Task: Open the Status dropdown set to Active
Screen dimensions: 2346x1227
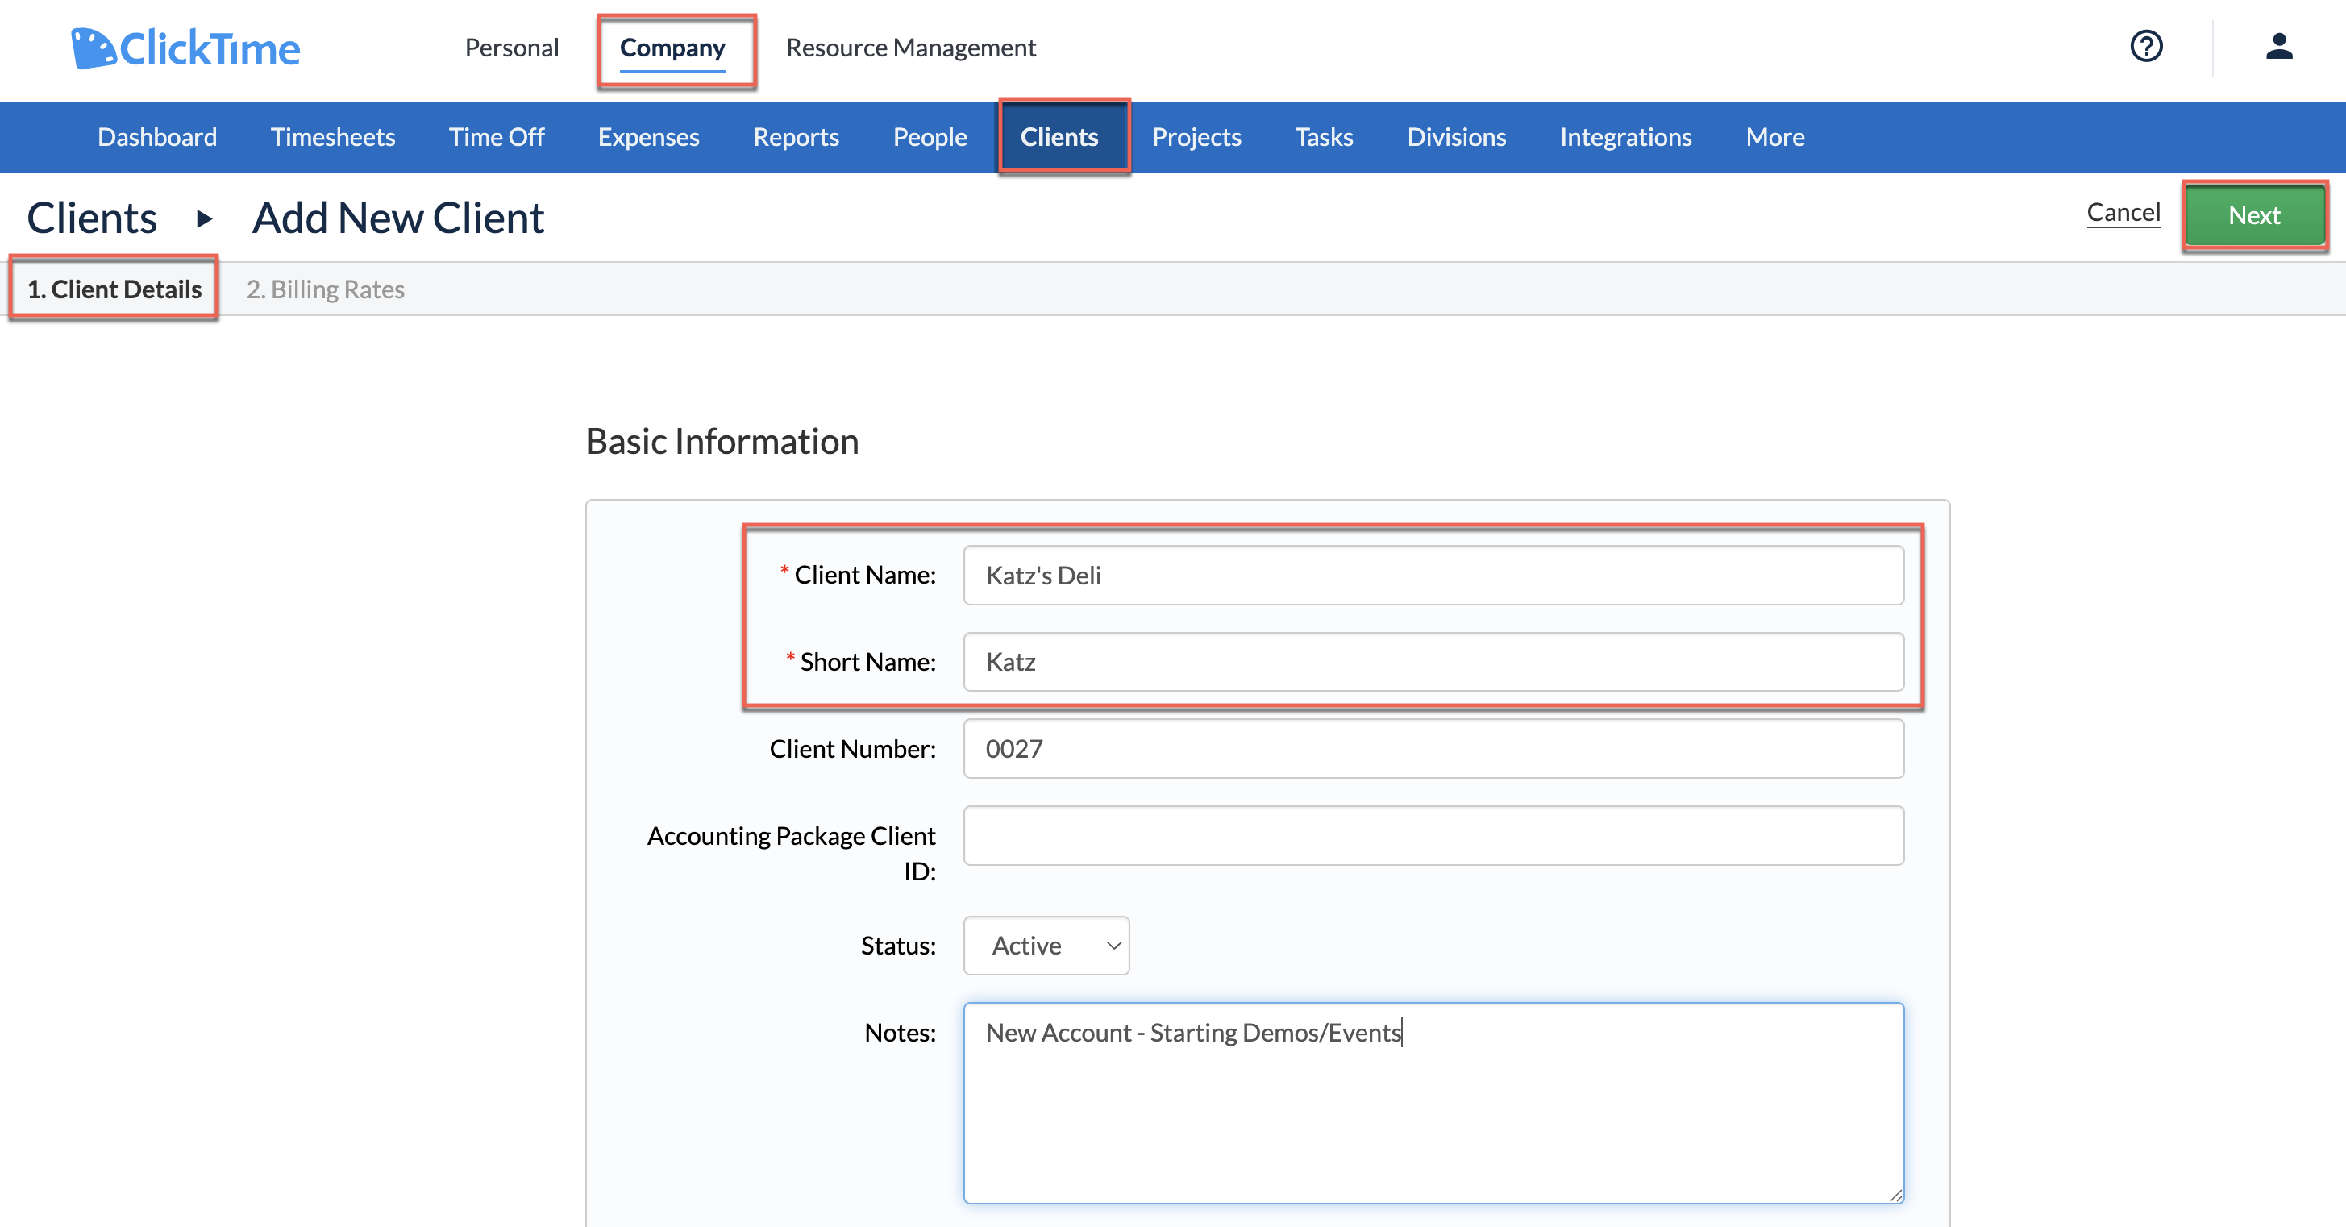Action: point(1046,946)
